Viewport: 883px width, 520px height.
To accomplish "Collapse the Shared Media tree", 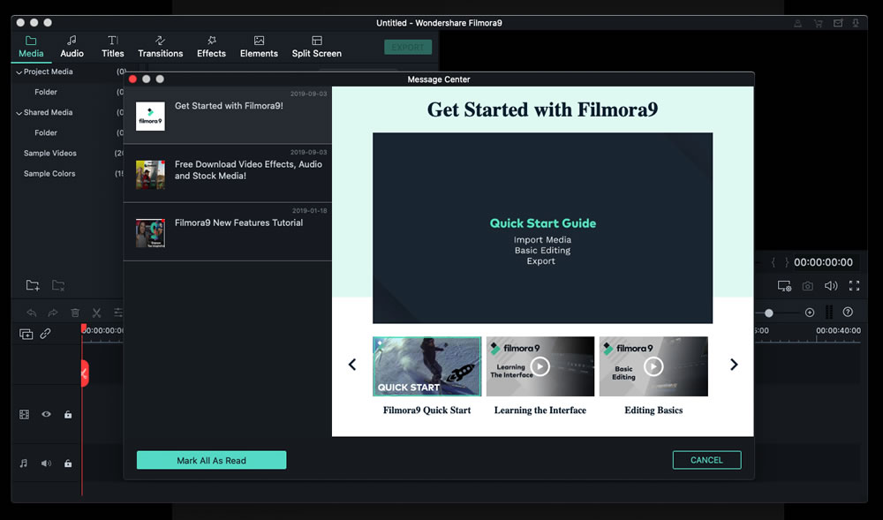I will [x=19, y=112].
